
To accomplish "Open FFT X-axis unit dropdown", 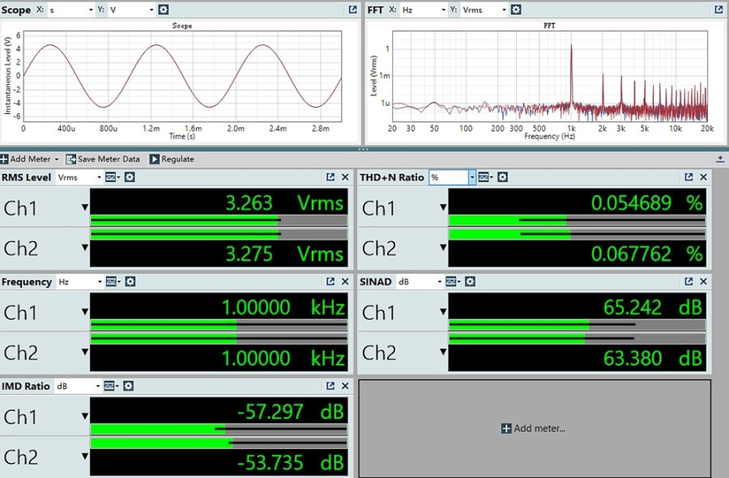I will (x=423, y=10).
